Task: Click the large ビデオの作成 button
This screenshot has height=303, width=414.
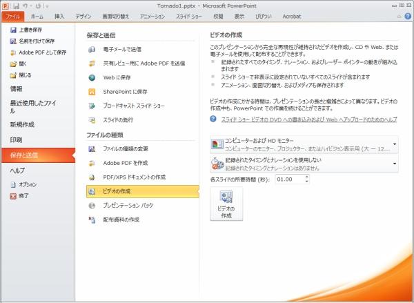Action: pos(226,204)
